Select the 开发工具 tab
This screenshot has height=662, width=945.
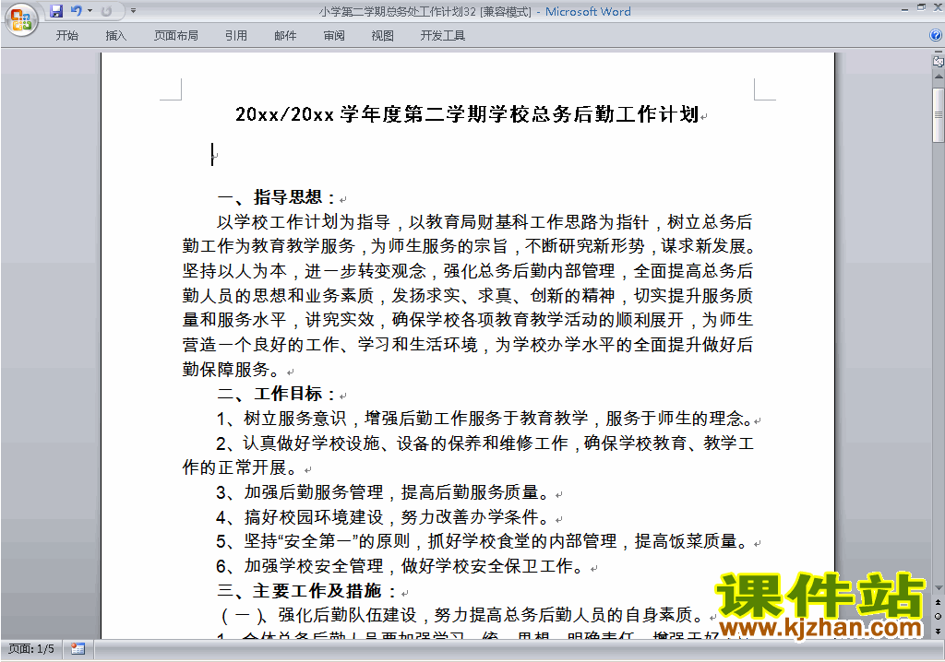coord(442,36)
